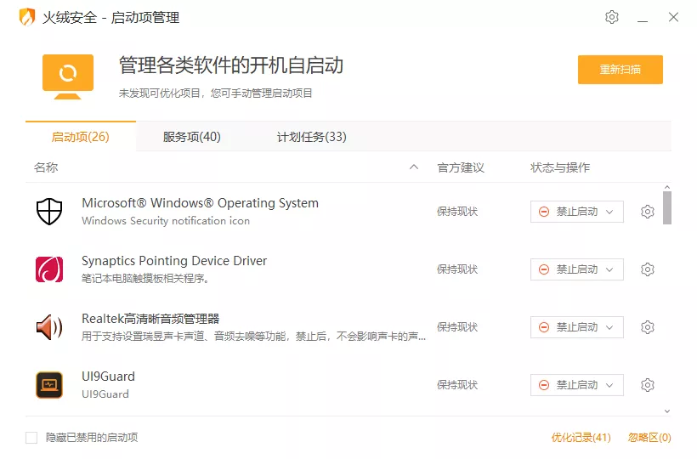This screenshot has width=697, height=459.
Task: Open gear settings for Synaptics row
Action: pyautogui.click(x=647, y=269)
